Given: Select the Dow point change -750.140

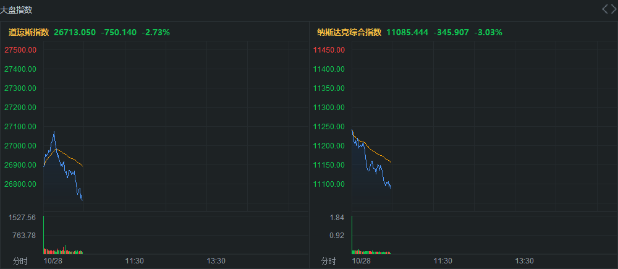Looking at the screenshot, I should 119,32.
